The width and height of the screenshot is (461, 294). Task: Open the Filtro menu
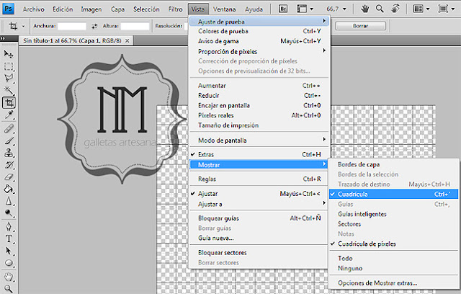point(175,9)
